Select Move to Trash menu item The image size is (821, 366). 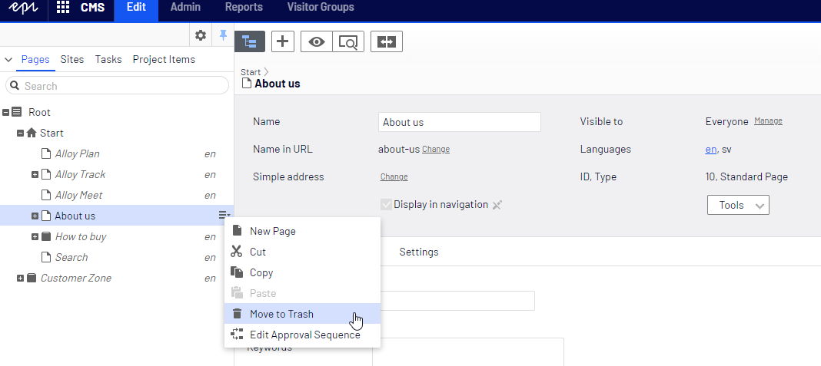click(281, 314)
